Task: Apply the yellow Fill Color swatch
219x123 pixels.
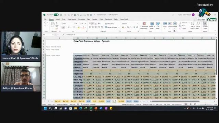Action: click(x=79, y=27)
